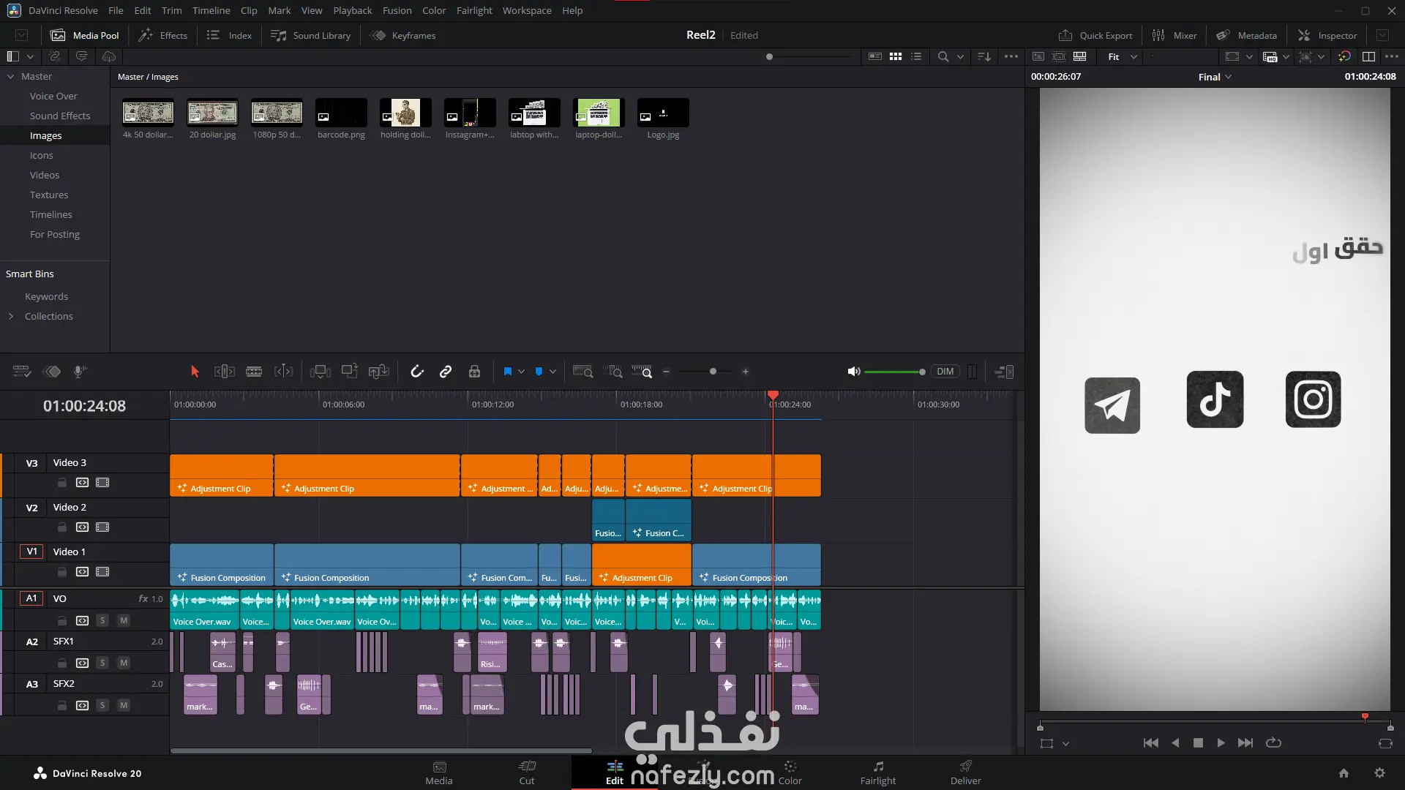Expand the Collections smart bin
The width and height of the screenshot is (1405, 790).
point(11,316)
